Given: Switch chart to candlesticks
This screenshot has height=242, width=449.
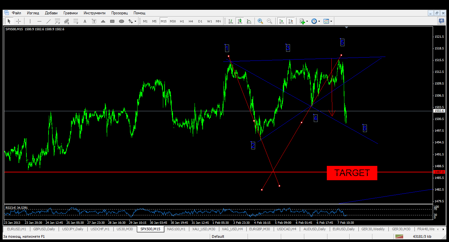Looking at the screenshot, I should coord(240,21).
